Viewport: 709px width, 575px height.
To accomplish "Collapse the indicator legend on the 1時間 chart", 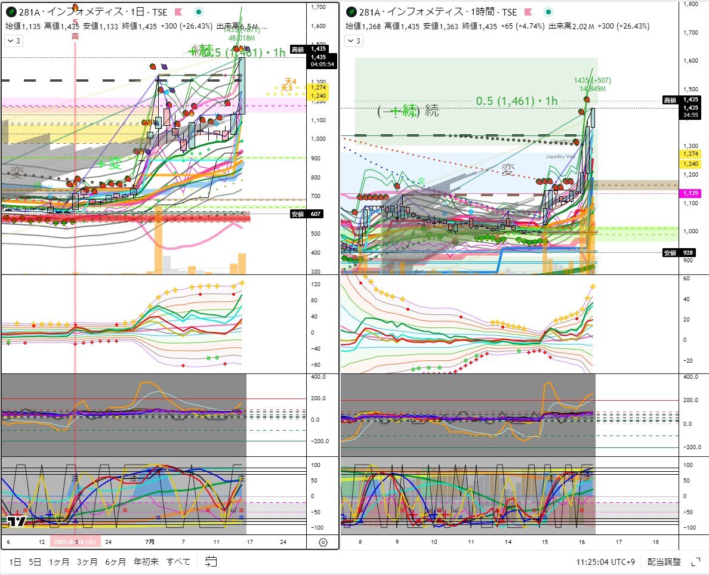I will tap(354, 41).
